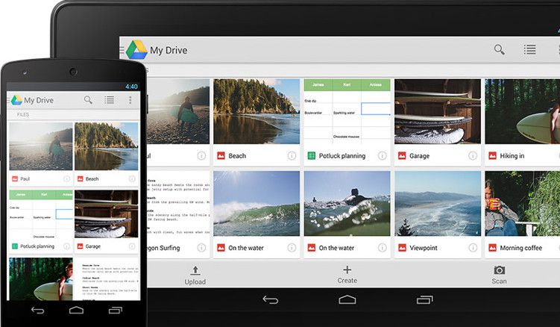Viewport: 560px width, 327px height.
Task: Open info for Beach on the phone
Action: (x=132, y=178)
